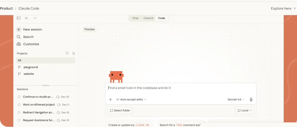Toggle the circle beside Continue cc-studio
Screen dimensions: 297x127
tap(19, 97)
